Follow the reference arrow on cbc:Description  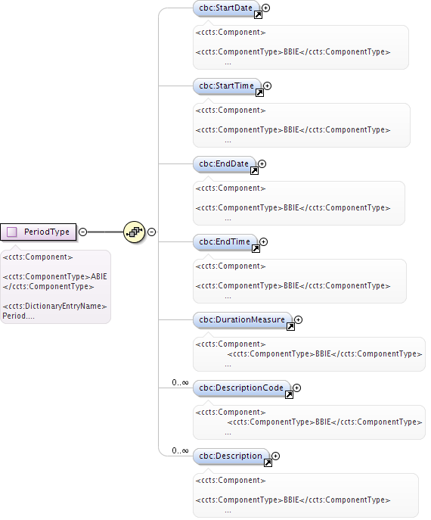point(268,462)
